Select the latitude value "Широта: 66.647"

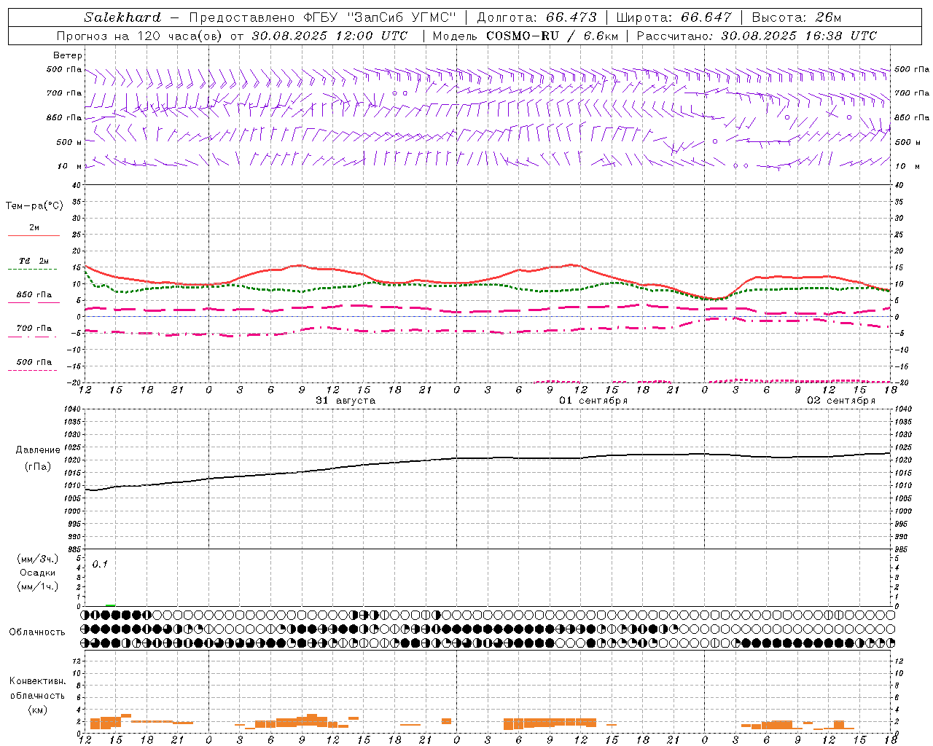point(674,17)
